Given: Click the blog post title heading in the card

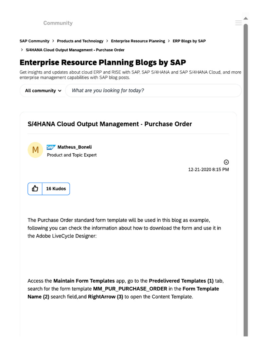Looking at the screenshot, I should (x=110, y=124).
